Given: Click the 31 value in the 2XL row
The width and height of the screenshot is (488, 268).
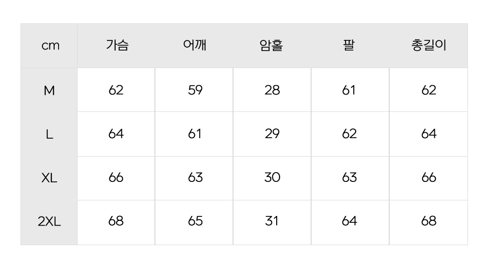Looking at the screenshot, I should coord(272,222).
